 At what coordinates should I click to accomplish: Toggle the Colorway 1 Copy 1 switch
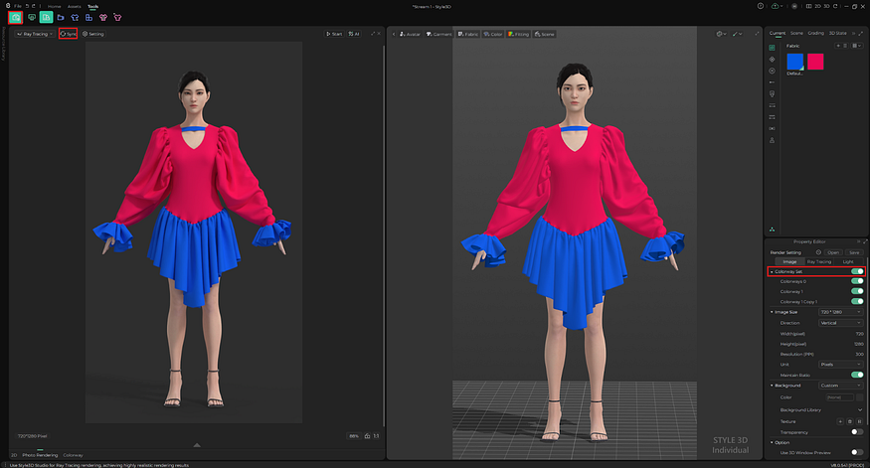[x=857, y=301]
